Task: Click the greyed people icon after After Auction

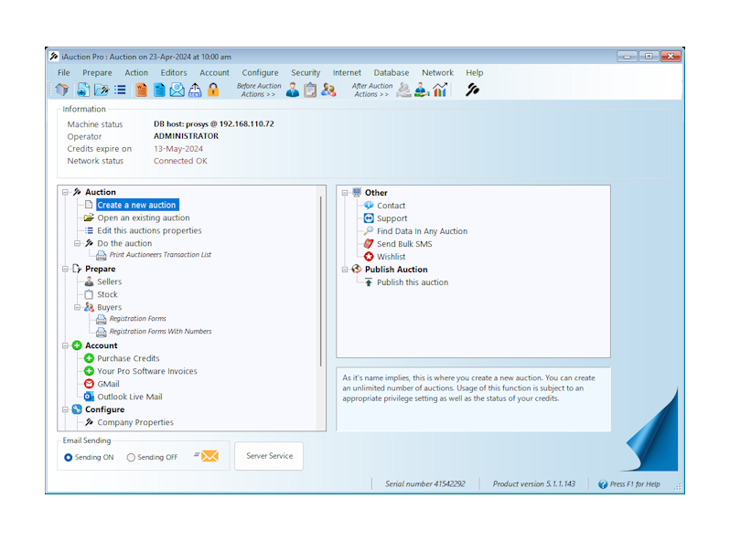Action: pyautogui.click(x=404, y=90)
